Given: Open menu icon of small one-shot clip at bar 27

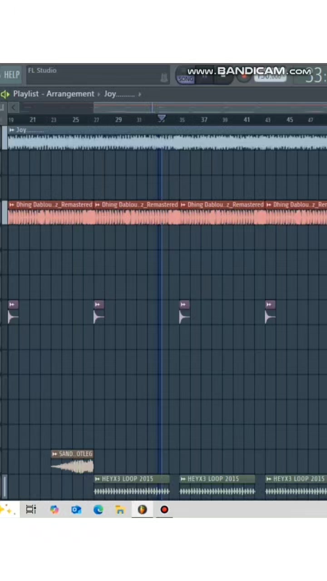Looking at the screenshot, I should pos(98,305).
